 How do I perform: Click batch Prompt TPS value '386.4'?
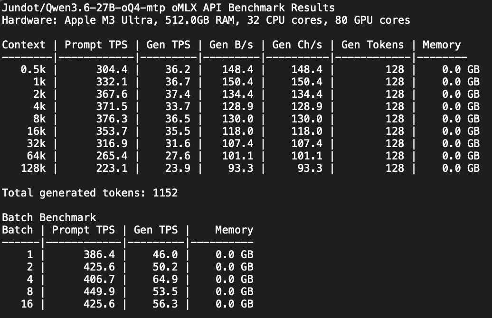99,254
